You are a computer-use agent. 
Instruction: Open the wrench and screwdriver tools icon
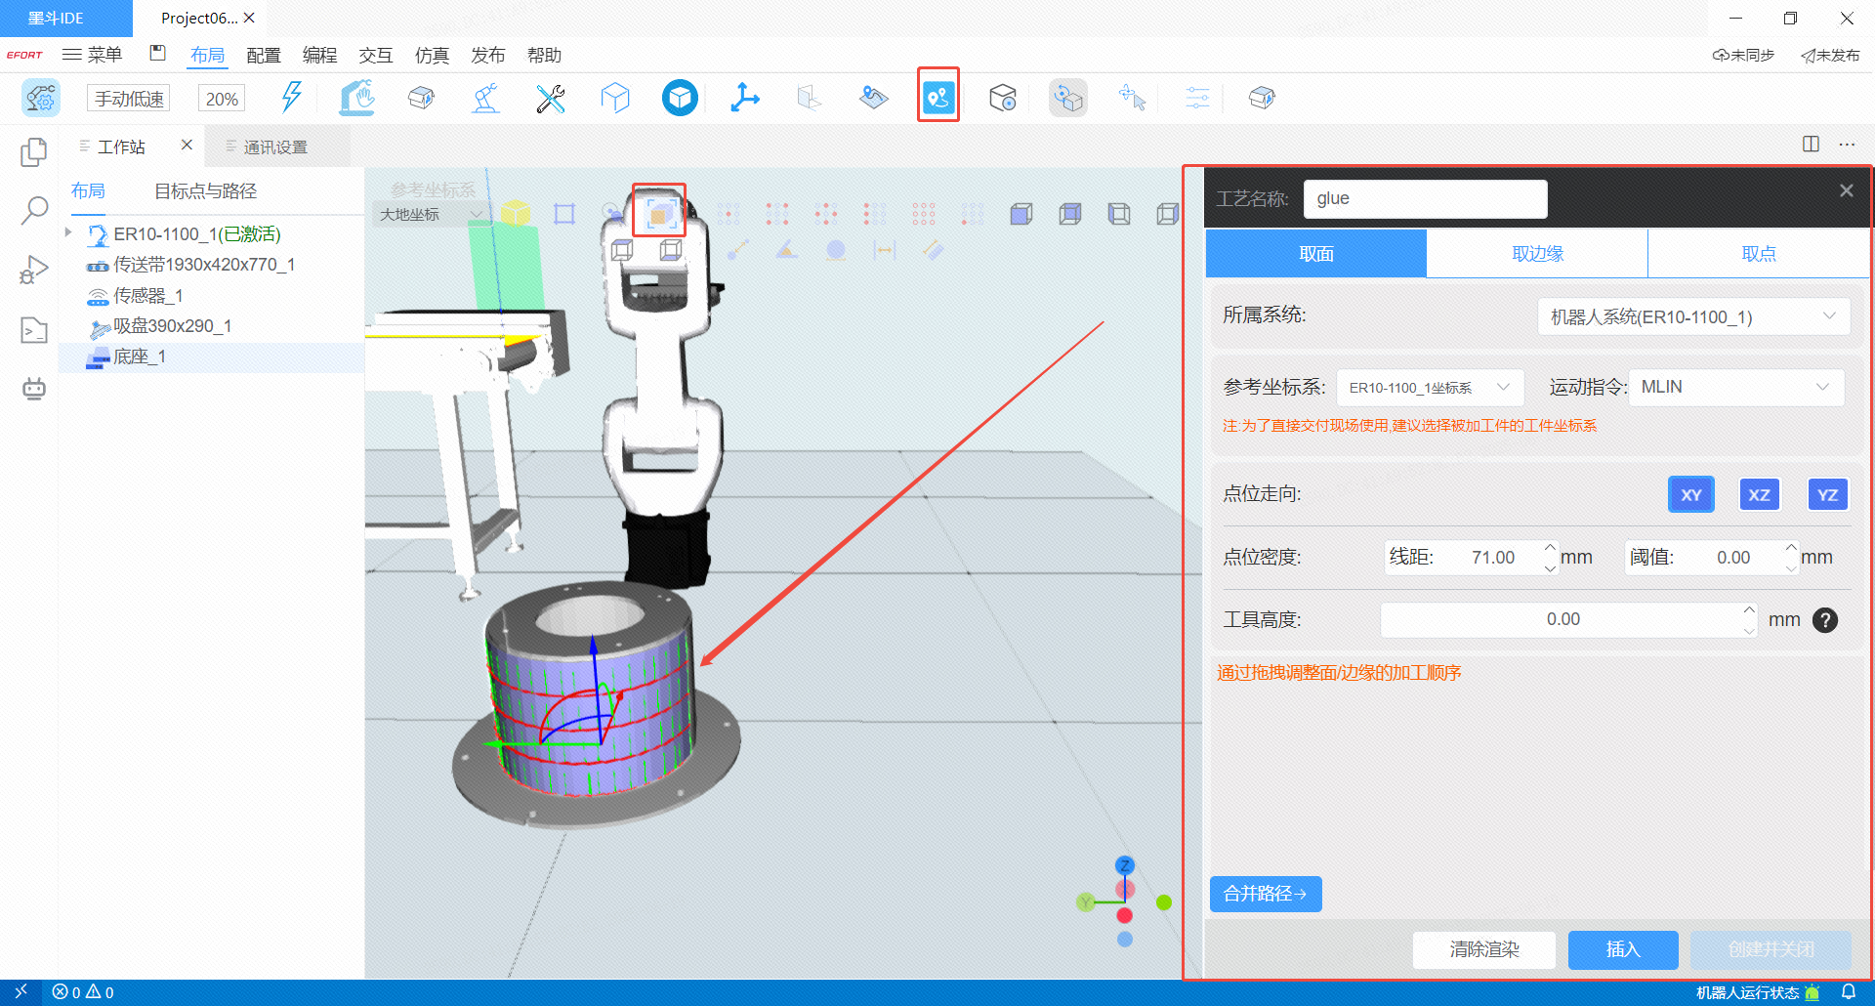pyautogui.click(x=551, y=98)
